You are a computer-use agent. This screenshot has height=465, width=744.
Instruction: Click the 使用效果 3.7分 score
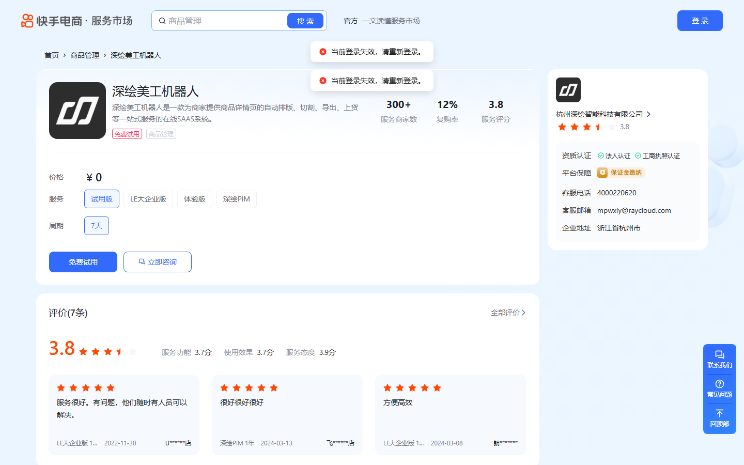click(249, 352)
